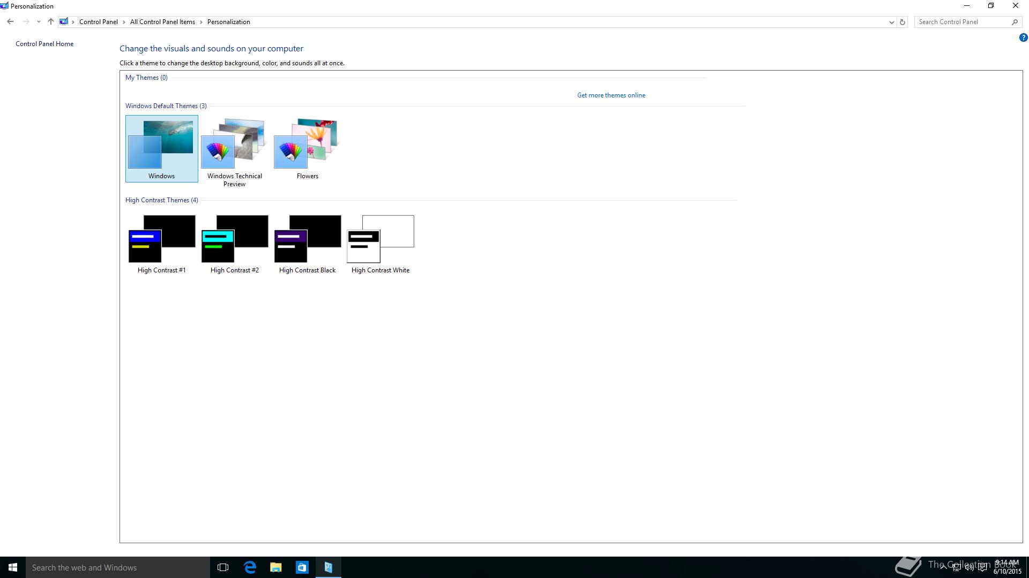Select the Windows theme
1029x578 pixels.
[162, 149]
